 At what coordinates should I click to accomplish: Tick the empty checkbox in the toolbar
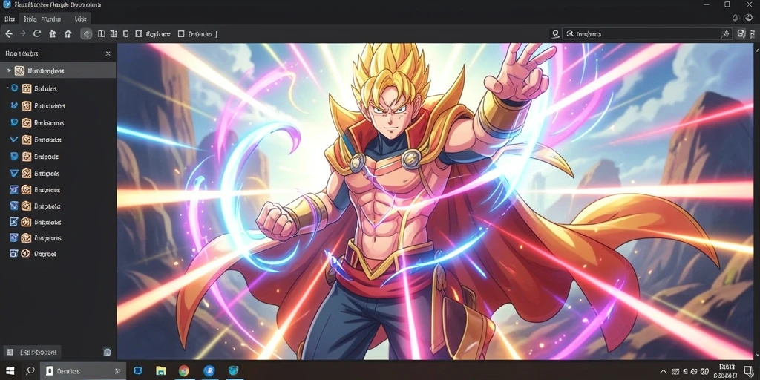(x=181, y=34)
